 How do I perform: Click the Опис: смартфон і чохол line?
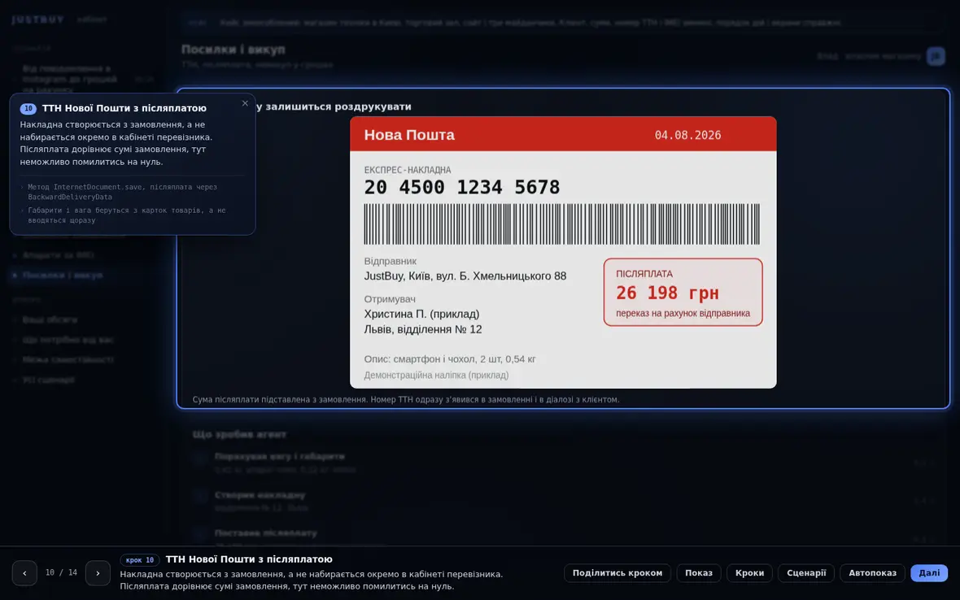pos(449,359)
